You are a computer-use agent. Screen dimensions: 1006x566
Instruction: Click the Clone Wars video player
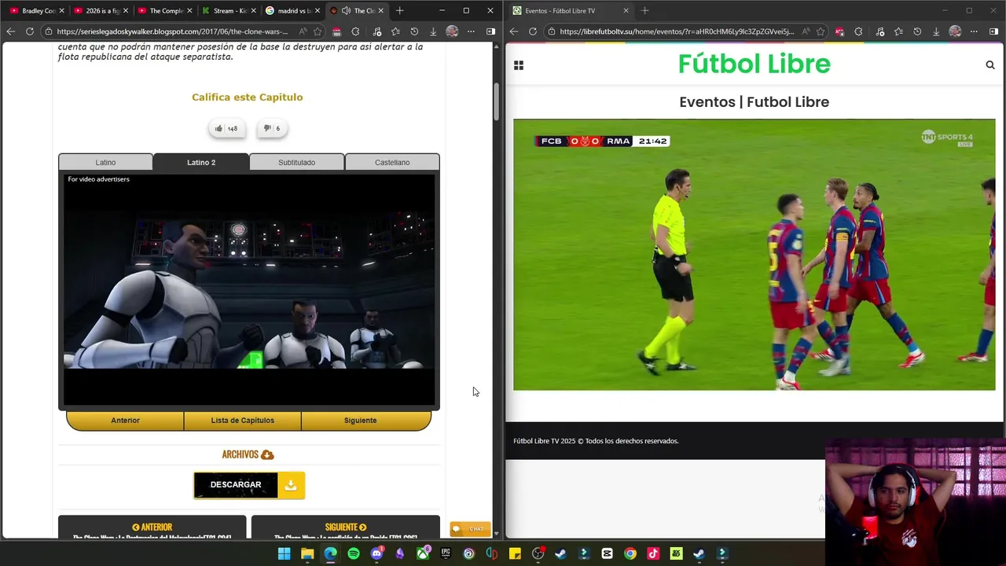[x=248, y=289]
